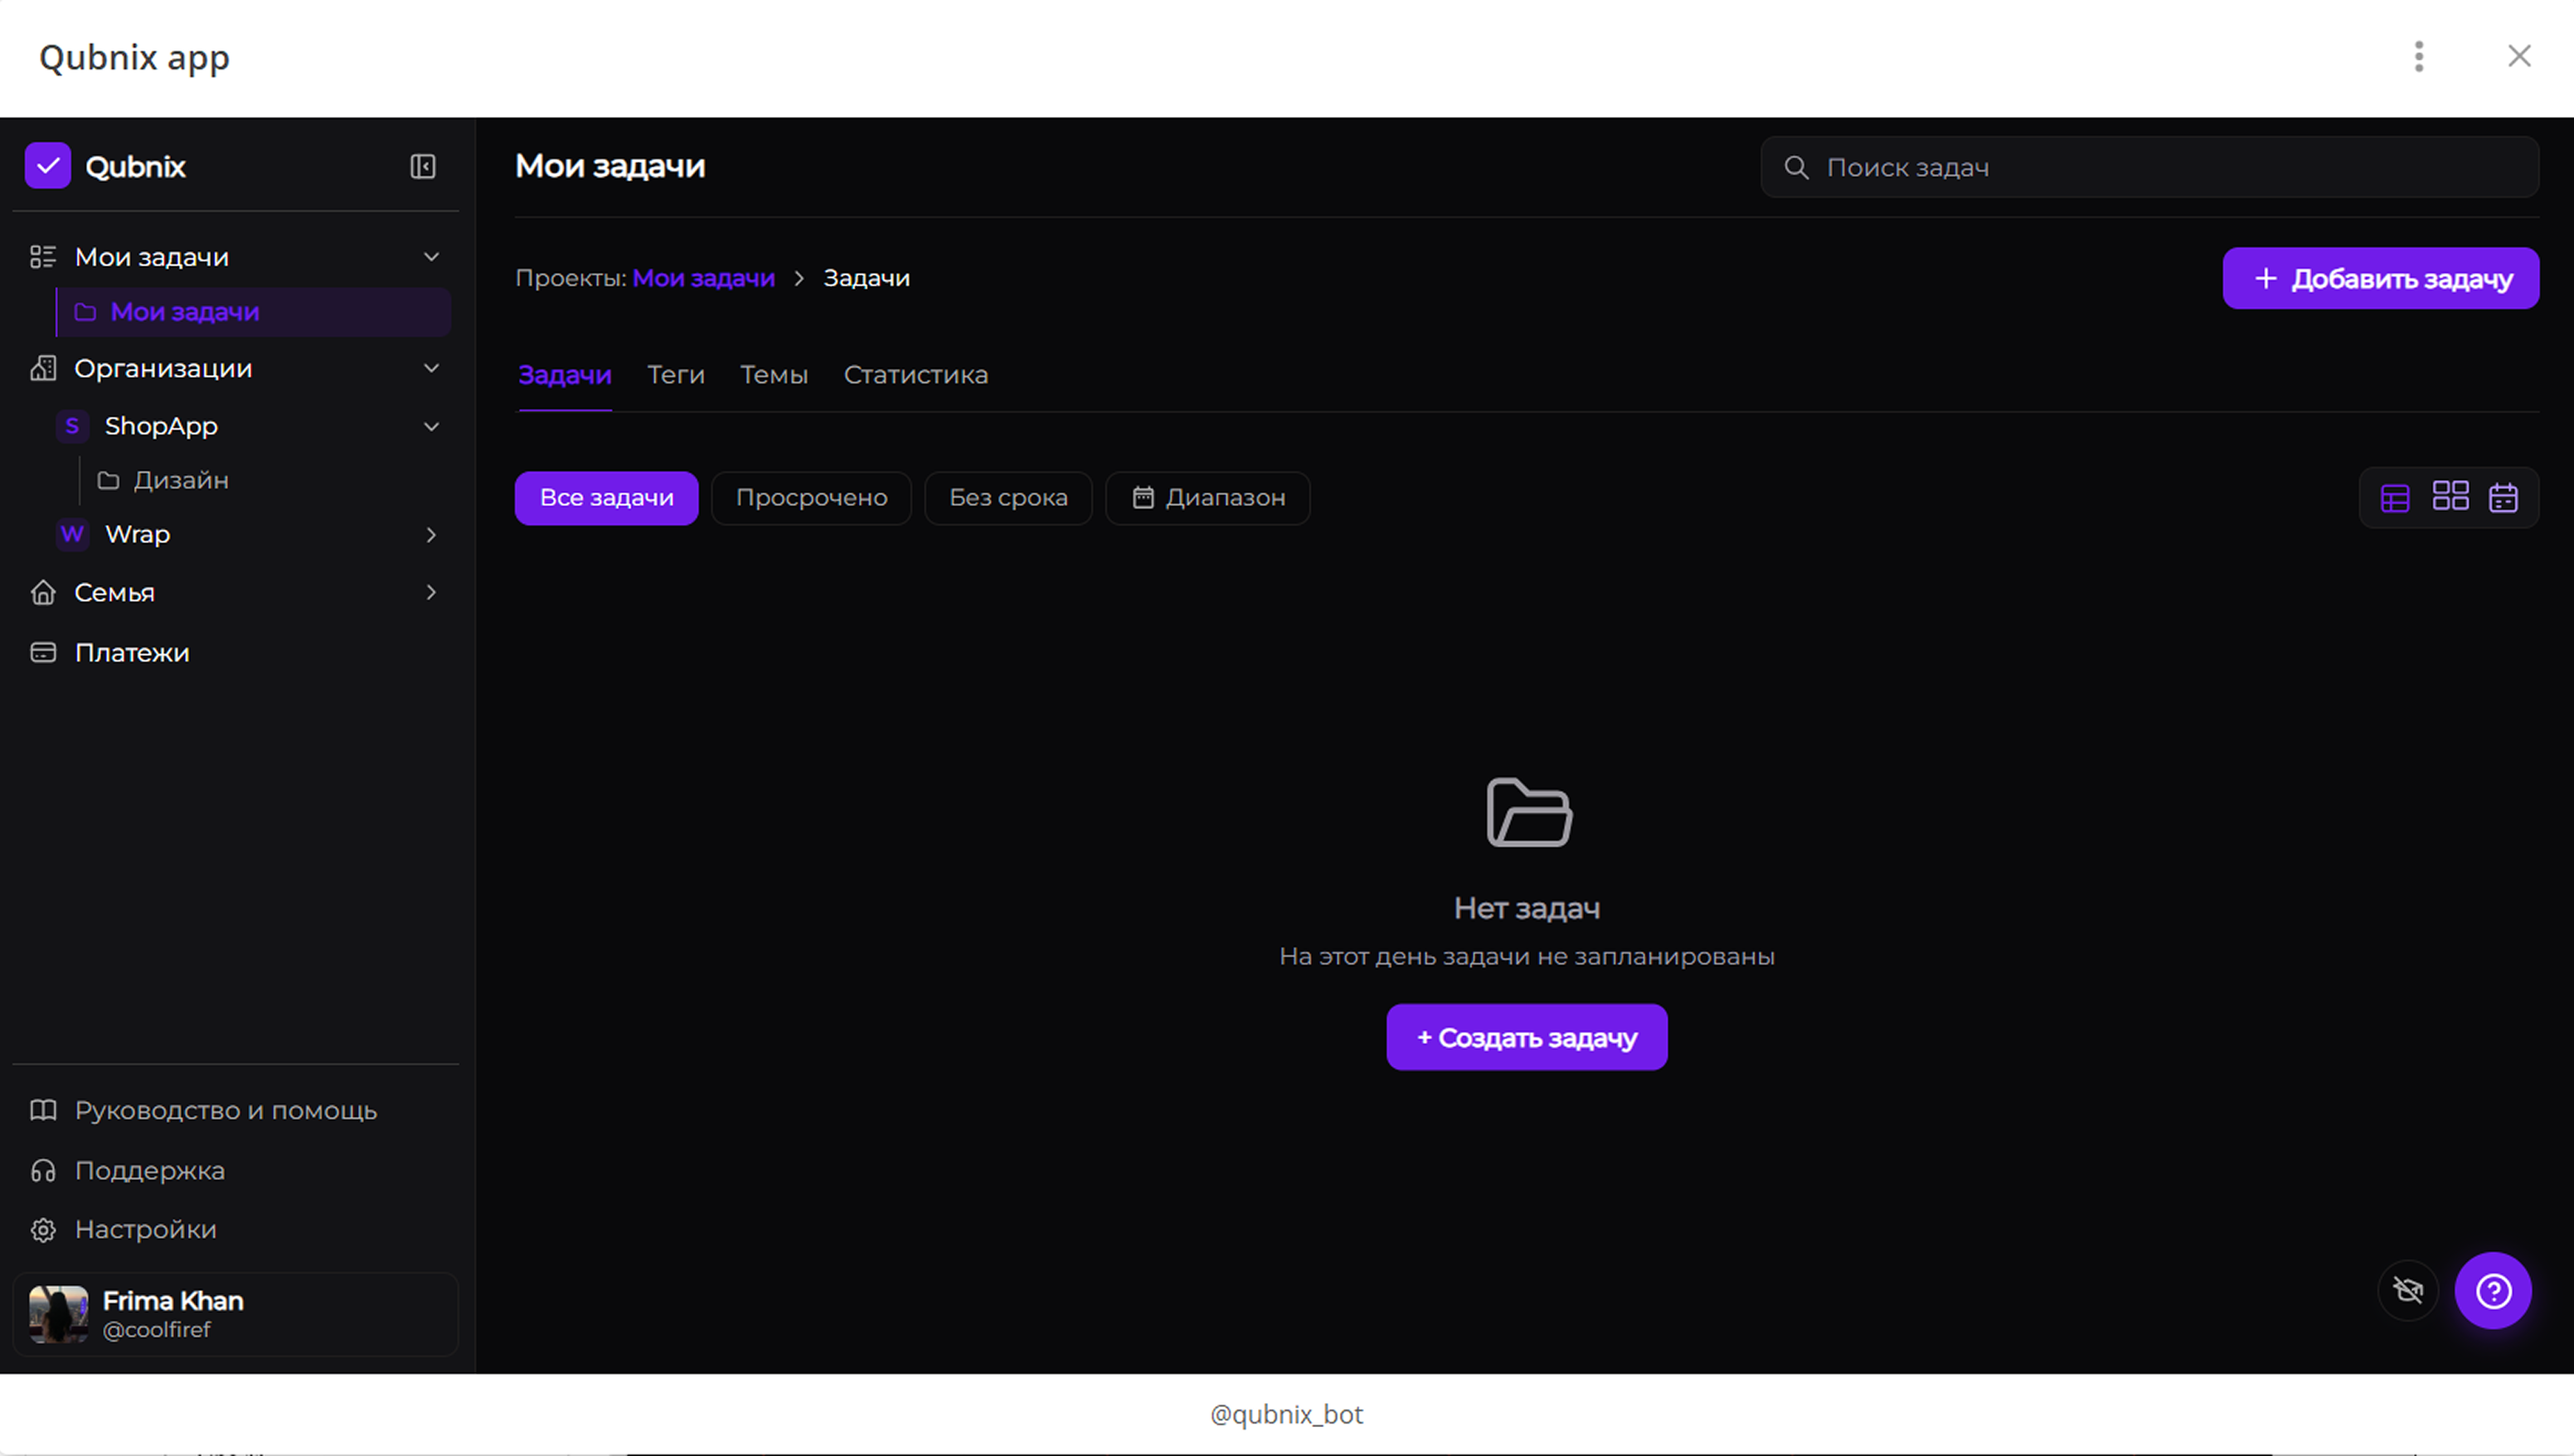This screenshot has width=2574, height=1456.
Task: Click the magnifier icon in search bar
Action: pos(1796,167)
